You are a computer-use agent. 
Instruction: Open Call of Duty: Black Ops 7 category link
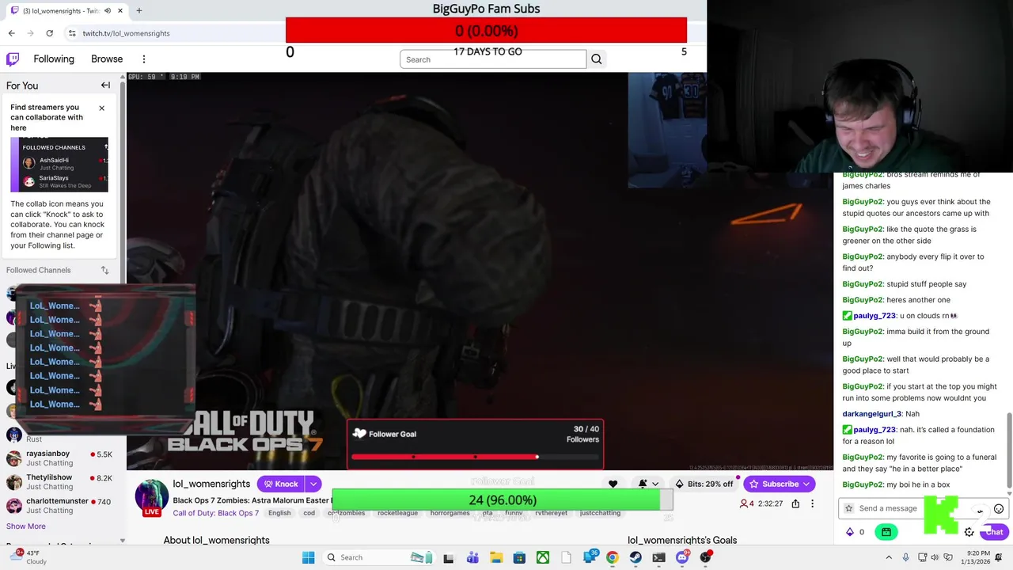coord(216,513)
